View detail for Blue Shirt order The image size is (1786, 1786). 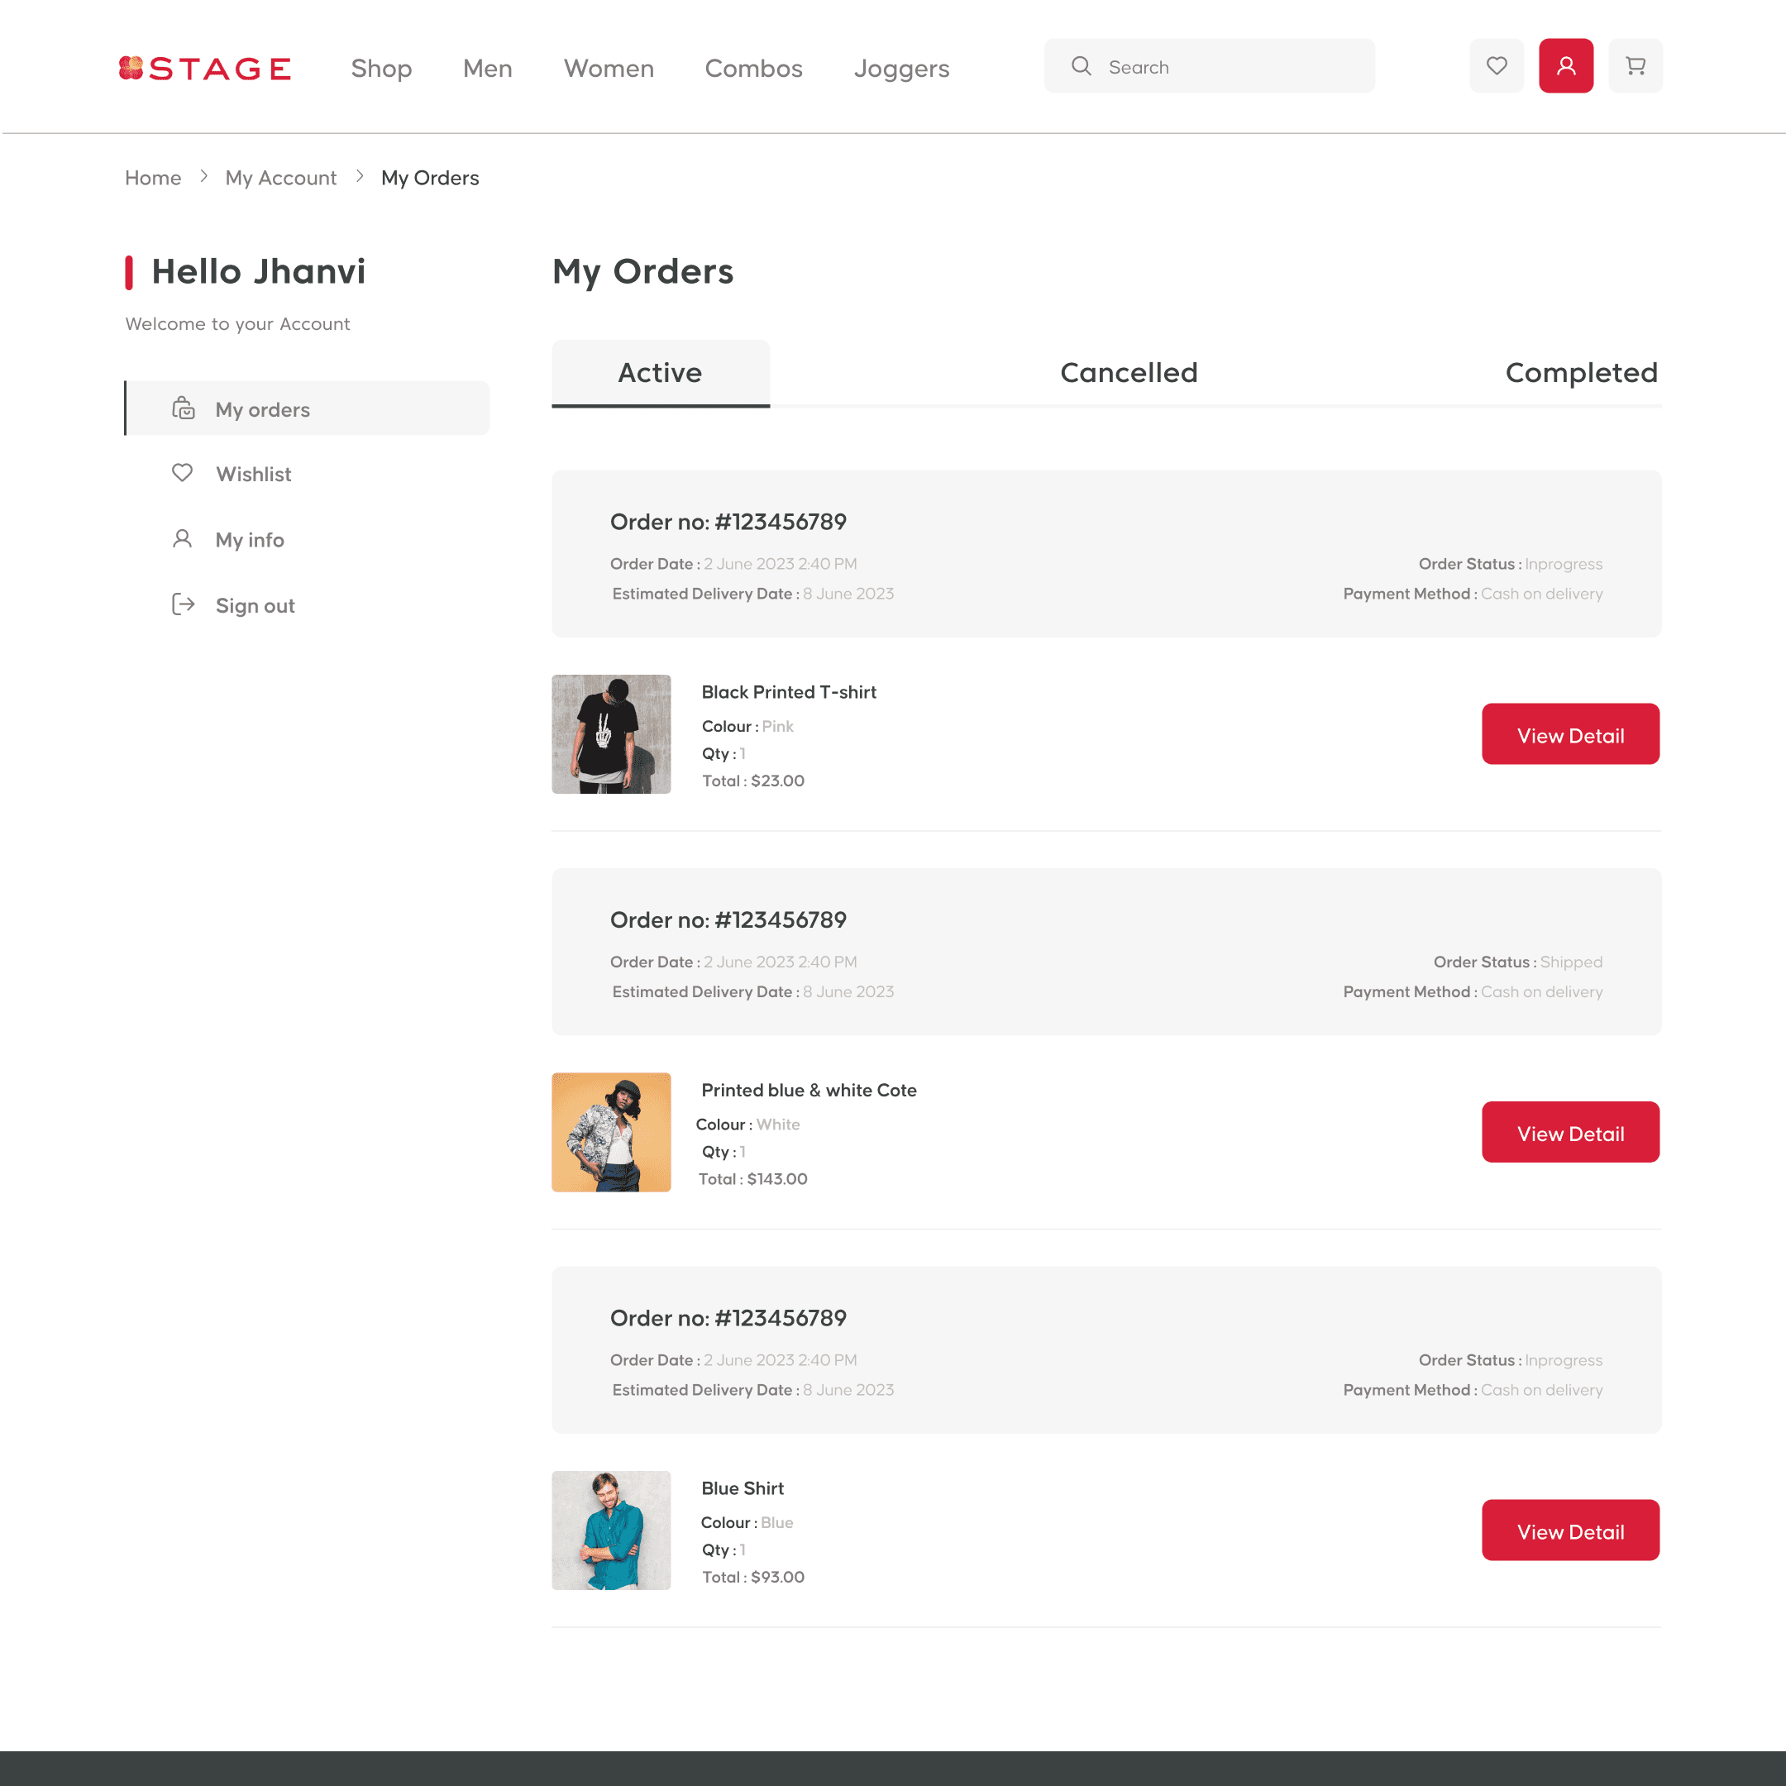click(1569, 1530)
